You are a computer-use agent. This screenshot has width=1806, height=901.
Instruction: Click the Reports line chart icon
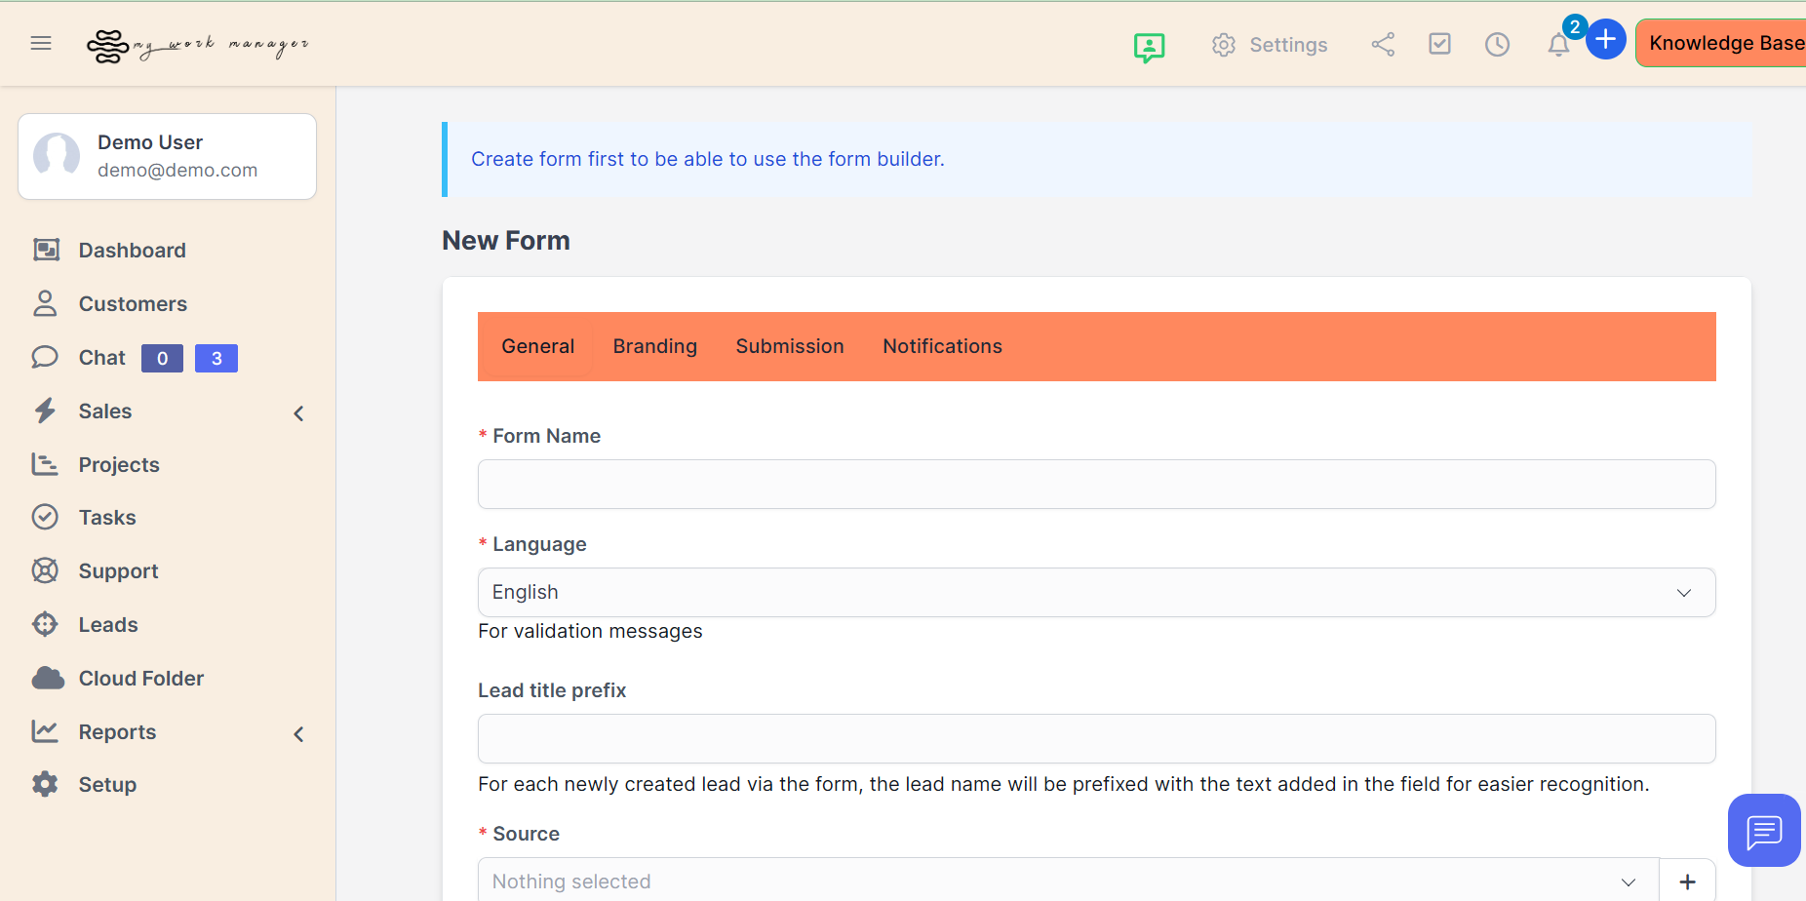tap(45, 731)
